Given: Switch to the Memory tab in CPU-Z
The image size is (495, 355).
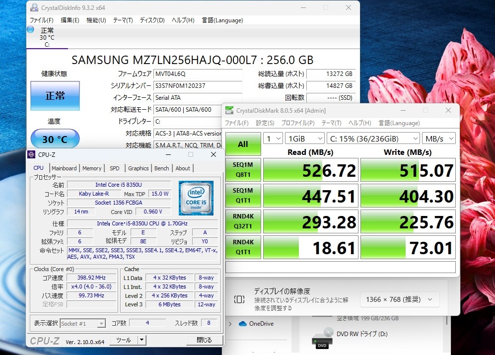Looking at the screenshot, I should point(92,168).
